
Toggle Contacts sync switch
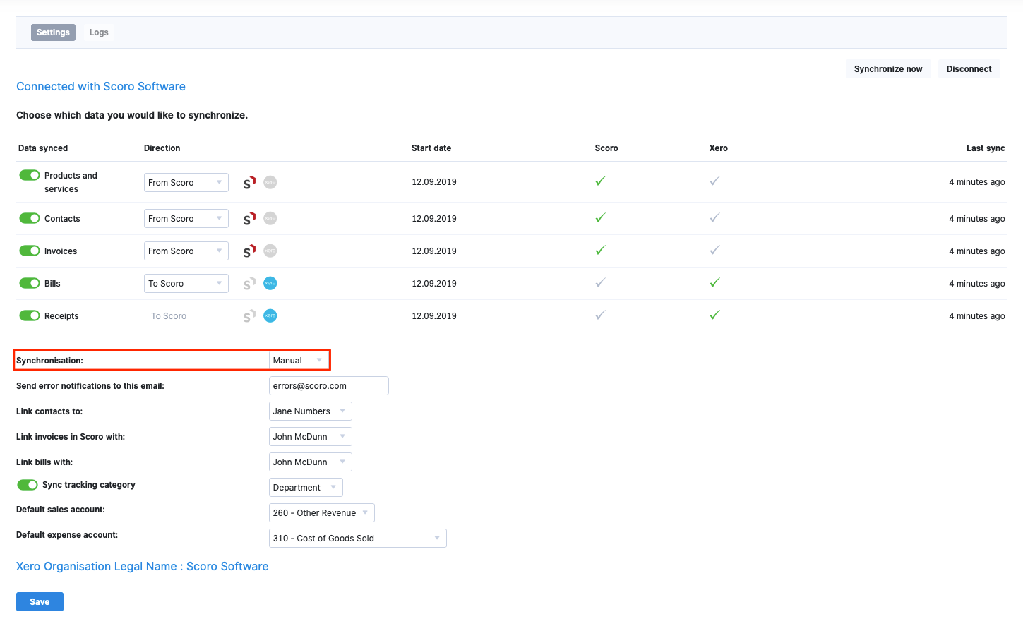coord(30,218)
